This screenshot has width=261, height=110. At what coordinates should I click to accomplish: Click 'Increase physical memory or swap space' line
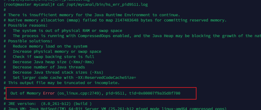pos(57,51)
